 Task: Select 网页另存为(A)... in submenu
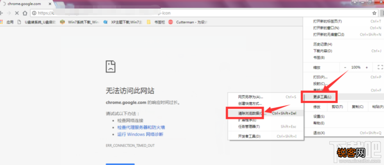click(266, 97)
